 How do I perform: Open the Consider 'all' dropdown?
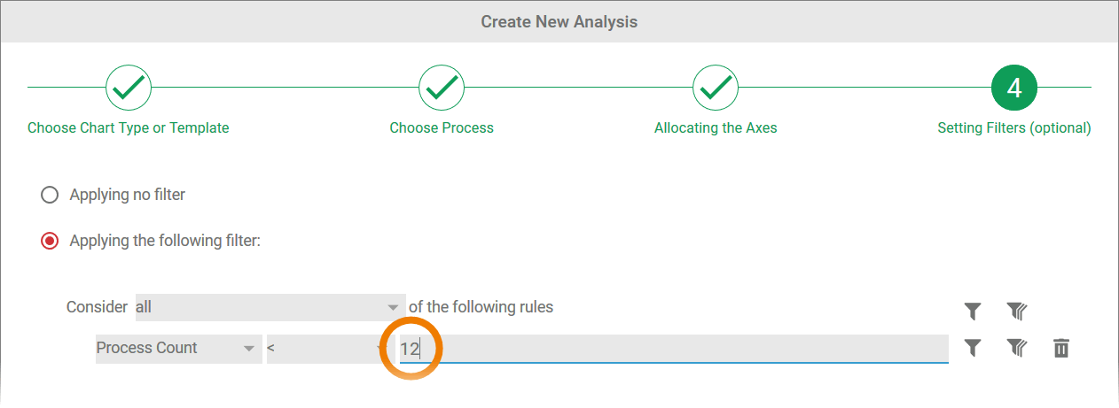click(270, 307)
